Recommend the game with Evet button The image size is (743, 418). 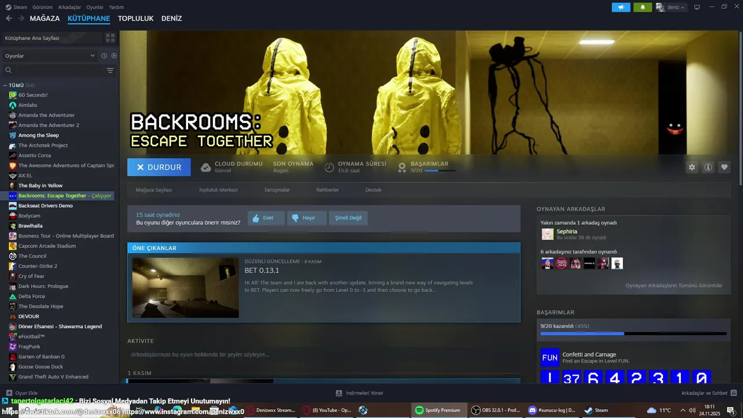(x=266, y=218)
